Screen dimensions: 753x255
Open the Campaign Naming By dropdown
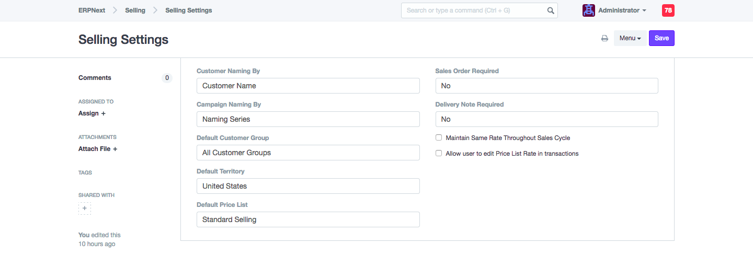308,119
